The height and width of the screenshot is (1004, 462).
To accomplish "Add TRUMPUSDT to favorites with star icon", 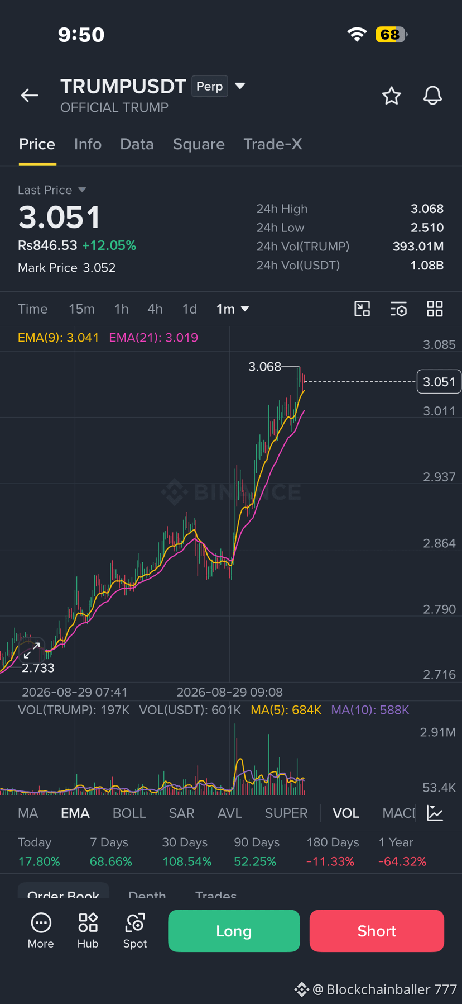I will pyautogui.click(x=391, y=96).
